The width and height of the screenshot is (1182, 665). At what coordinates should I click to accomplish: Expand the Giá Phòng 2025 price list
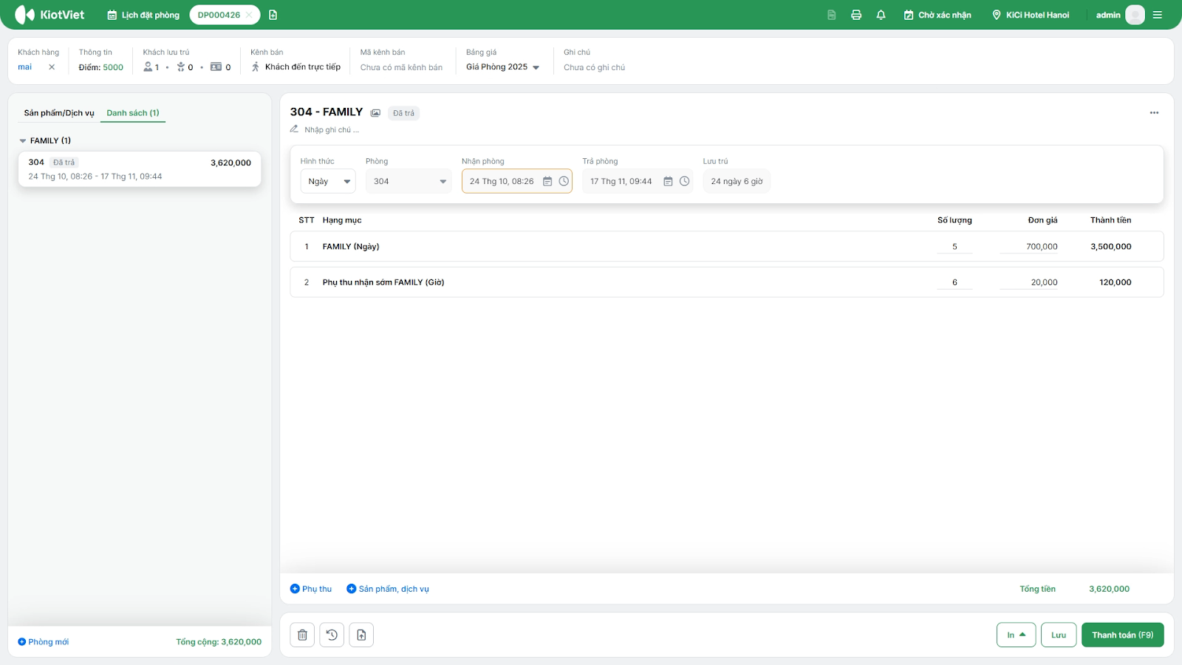[502, 67]
